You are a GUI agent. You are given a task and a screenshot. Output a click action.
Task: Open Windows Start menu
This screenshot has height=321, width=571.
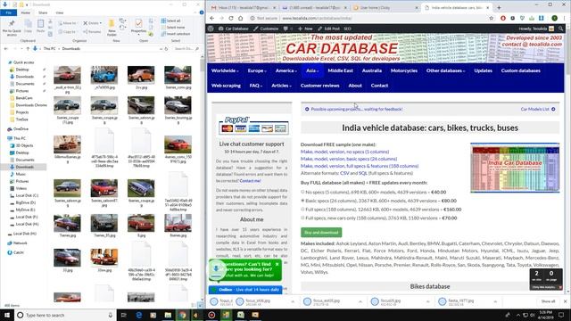[7, 315]
